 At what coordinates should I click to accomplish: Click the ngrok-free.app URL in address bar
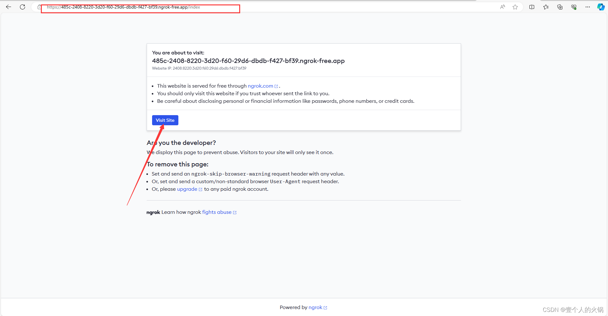click(x=124, y=7)
